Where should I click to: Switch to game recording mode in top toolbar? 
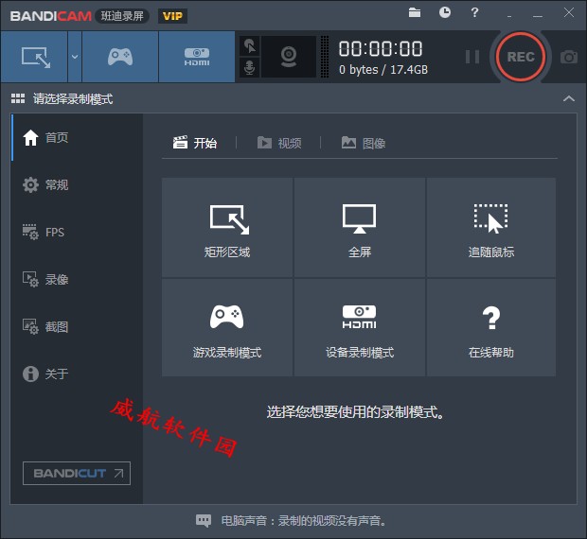[x=120, y=57]
